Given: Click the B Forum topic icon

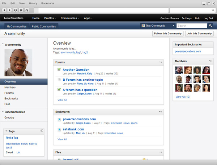Looking at the screenshot, I should point(59,80).
